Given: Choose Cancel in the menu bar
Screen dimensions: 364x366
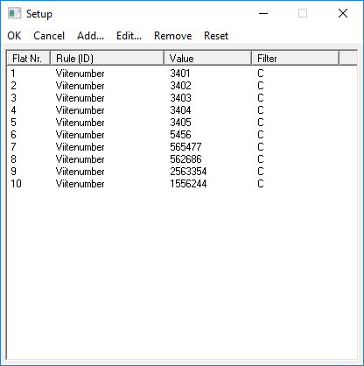Looking at the screenshot, I should 49,36.
